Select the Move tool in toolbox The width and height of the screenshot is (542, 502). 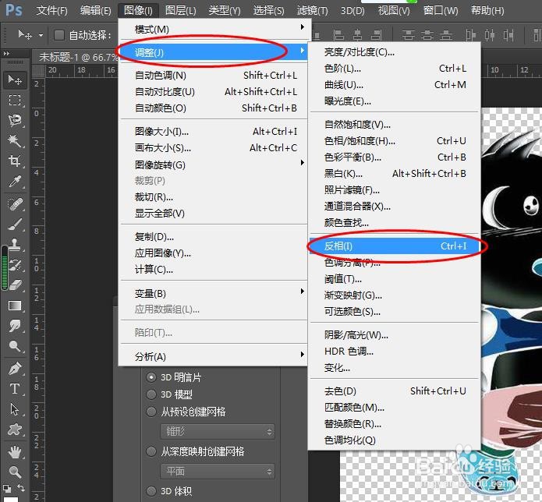coord(15,80)
